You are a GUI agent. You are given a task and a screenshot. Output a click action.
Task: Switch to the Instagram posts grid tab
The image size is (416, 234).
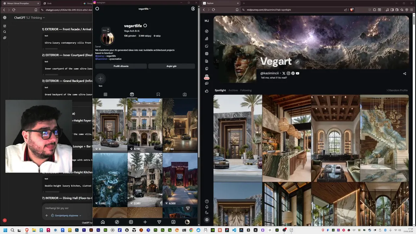[105, 94]
